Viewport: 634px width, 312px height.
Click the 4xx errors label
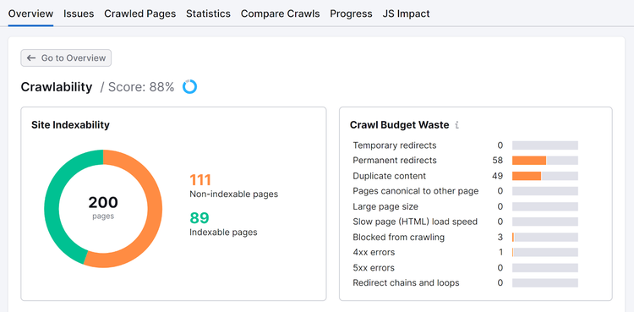pyautogui.click(x=374, y=253)
